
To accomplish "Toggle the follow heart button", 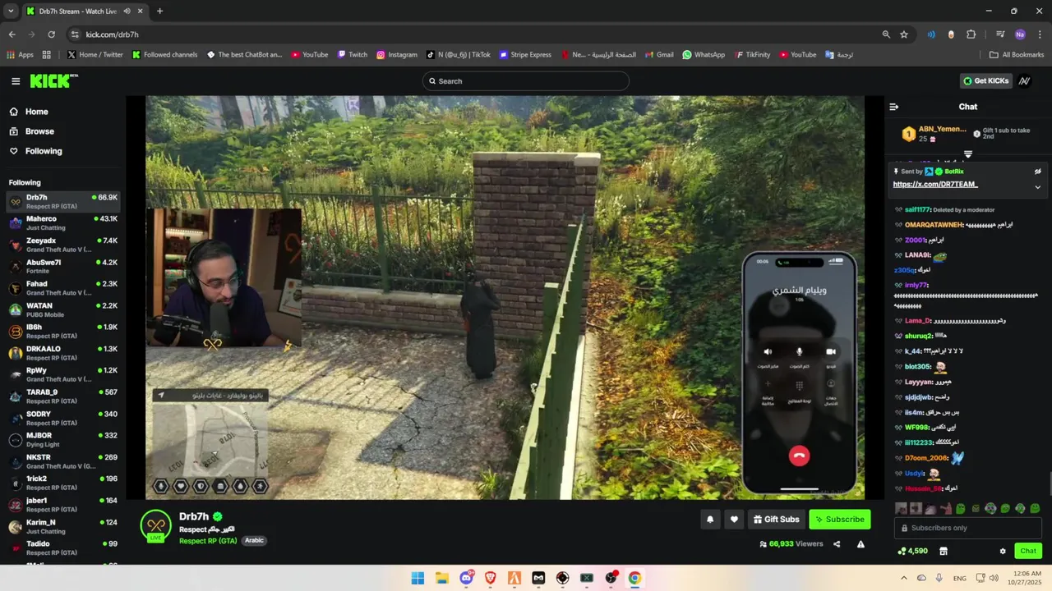I will pyautogui.click(x=734, y=519).
